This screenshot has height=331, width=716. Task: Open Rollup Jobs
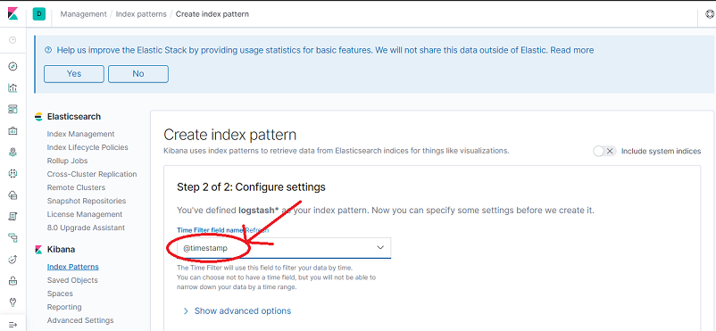[x=67, y=161]
